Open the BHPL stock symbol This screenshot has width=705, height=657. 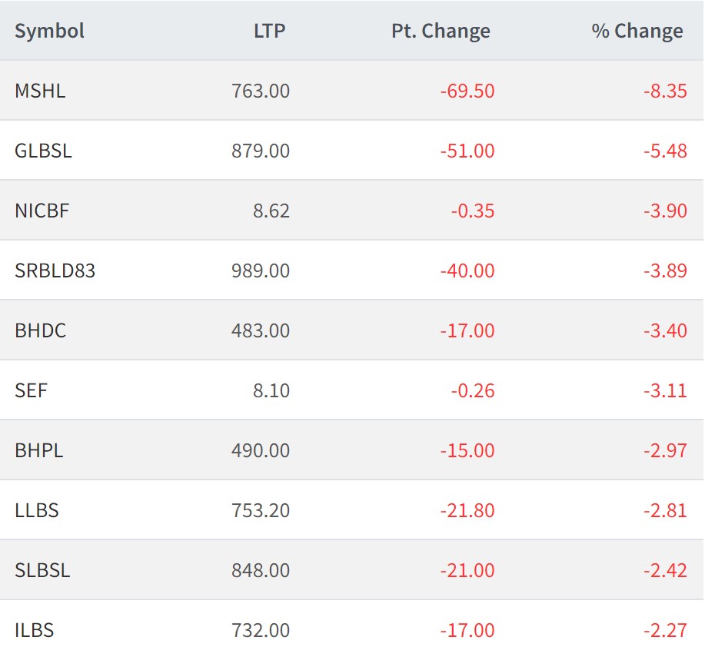39,450
